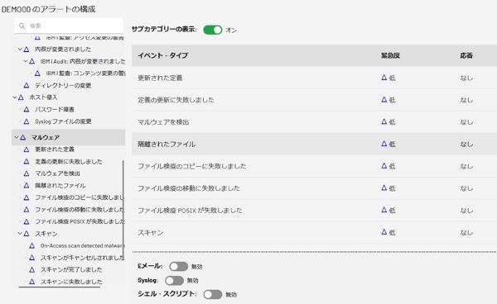Open the ファイル検疫の移動に失敗しました table row

(314, 188)
